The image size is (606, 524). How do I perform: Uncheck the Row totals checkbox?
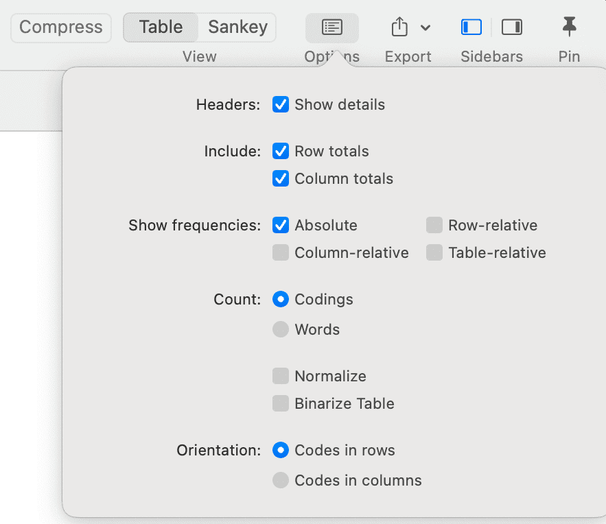[281, 152]
